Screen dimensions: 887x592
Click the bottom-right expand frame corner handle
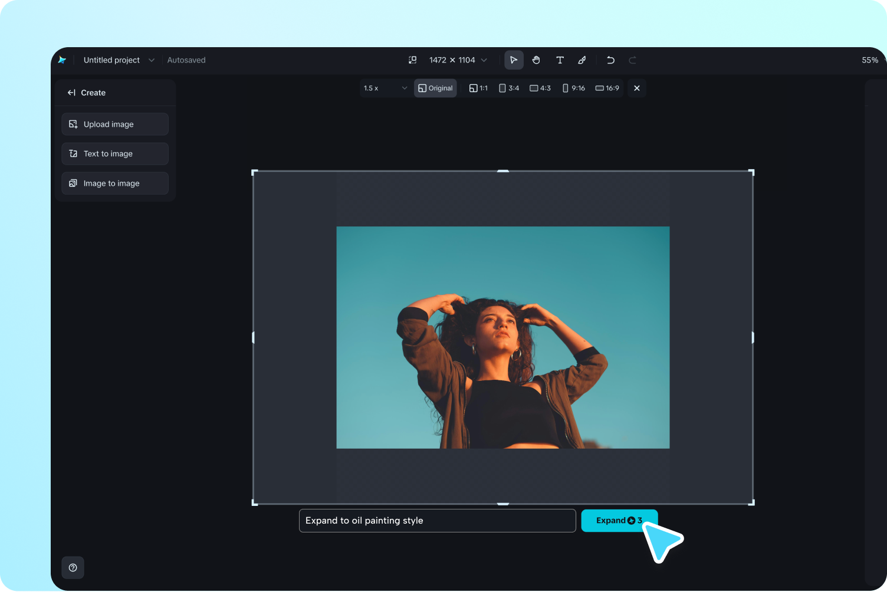coord(752,503)
